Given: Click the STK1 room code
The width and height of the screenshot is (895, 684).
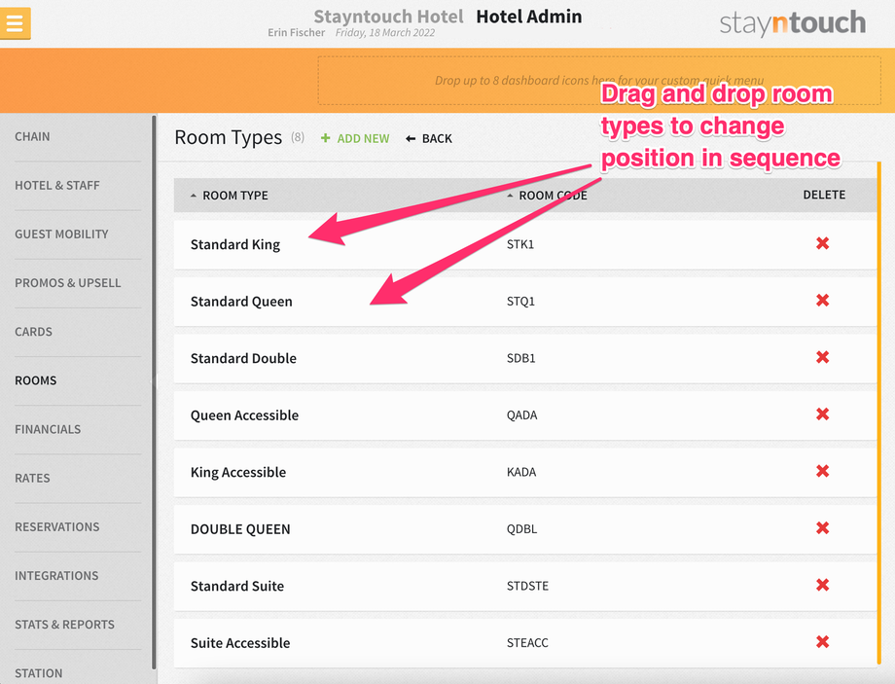Looking at the screenshot, I should (520, 244).
